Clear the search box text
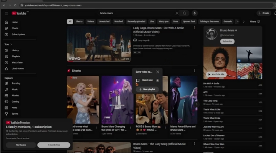The width and height of the screenshot is (276, 153). [x=177, y=13]
